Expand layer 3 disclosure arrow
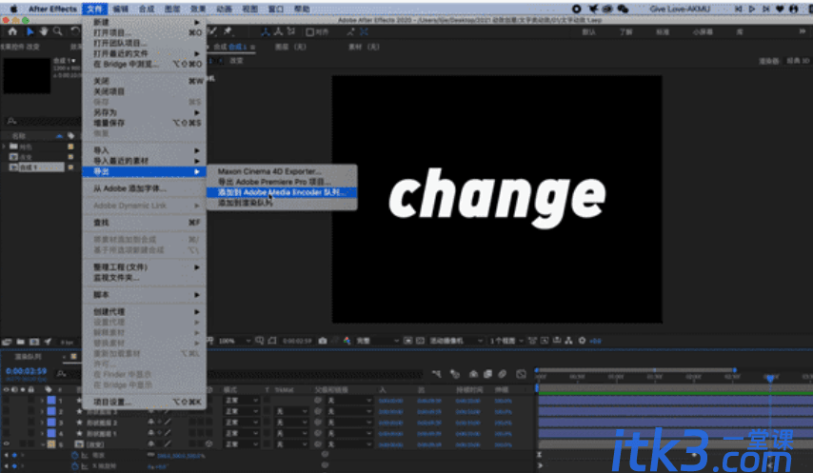 coord(43,423)
